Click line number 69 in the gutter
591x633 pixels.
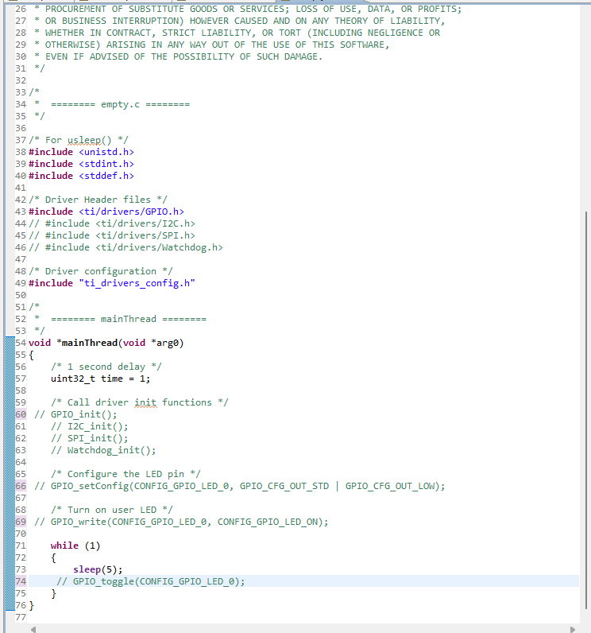21,522
